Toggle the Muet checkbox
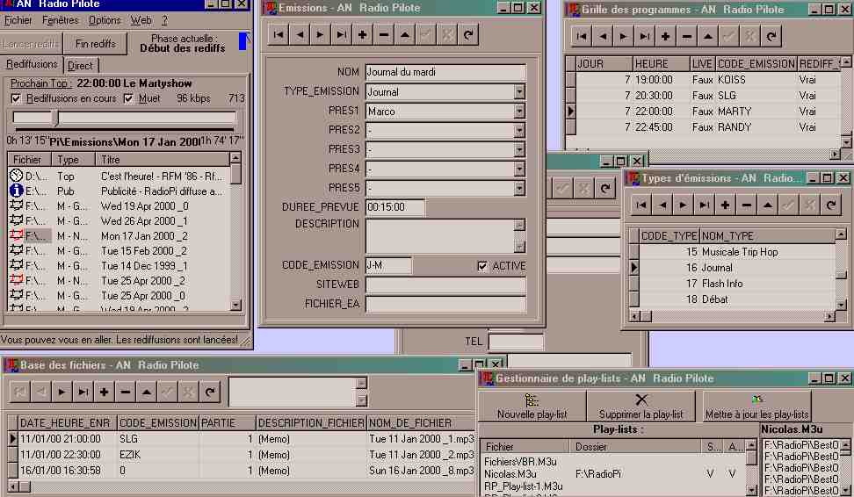This screenshot has width=854, height=497. pyautogui.click(x=128, y=98)
